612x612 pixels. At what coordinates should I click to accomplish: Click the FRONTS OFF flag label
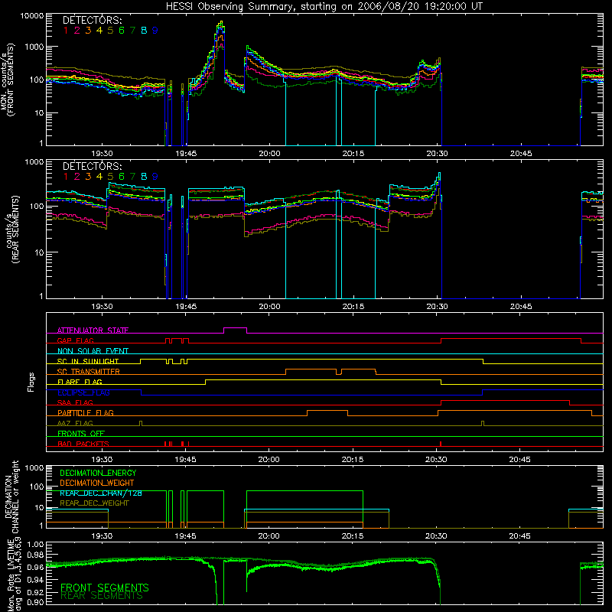(81, 433)
